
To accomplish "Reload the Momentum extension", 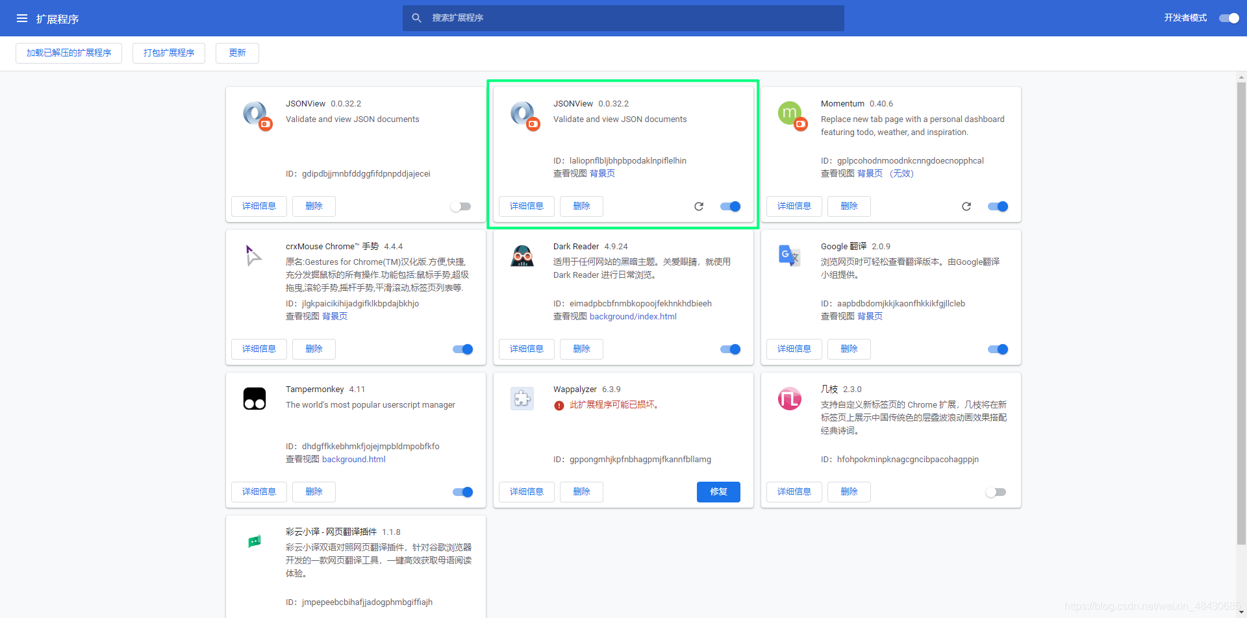I will (x=966, y=206).
